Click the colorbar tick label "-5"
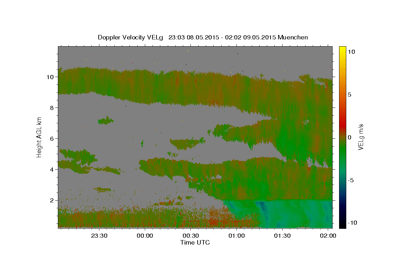Screen dimensions: 411x274 [x=351, y=180]
